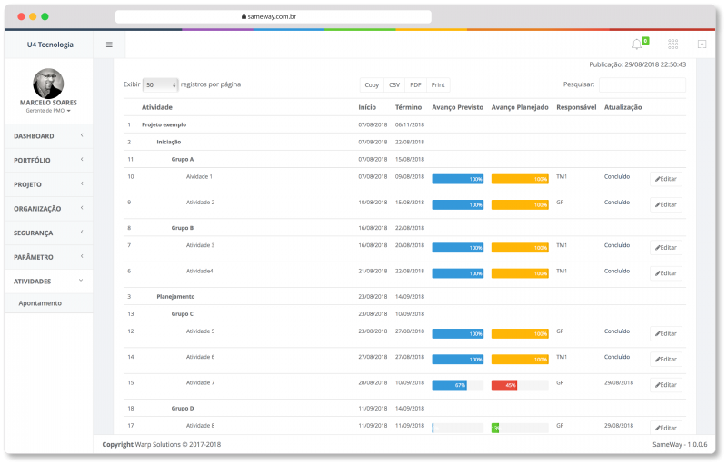
Task: Click the lock icon in address bar
Action: click(x=243, y=16)
